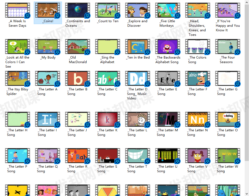Click The Itsy Bitsy Spider video icon
This screenshot has width=249, height=196.
tap(18, 78)
